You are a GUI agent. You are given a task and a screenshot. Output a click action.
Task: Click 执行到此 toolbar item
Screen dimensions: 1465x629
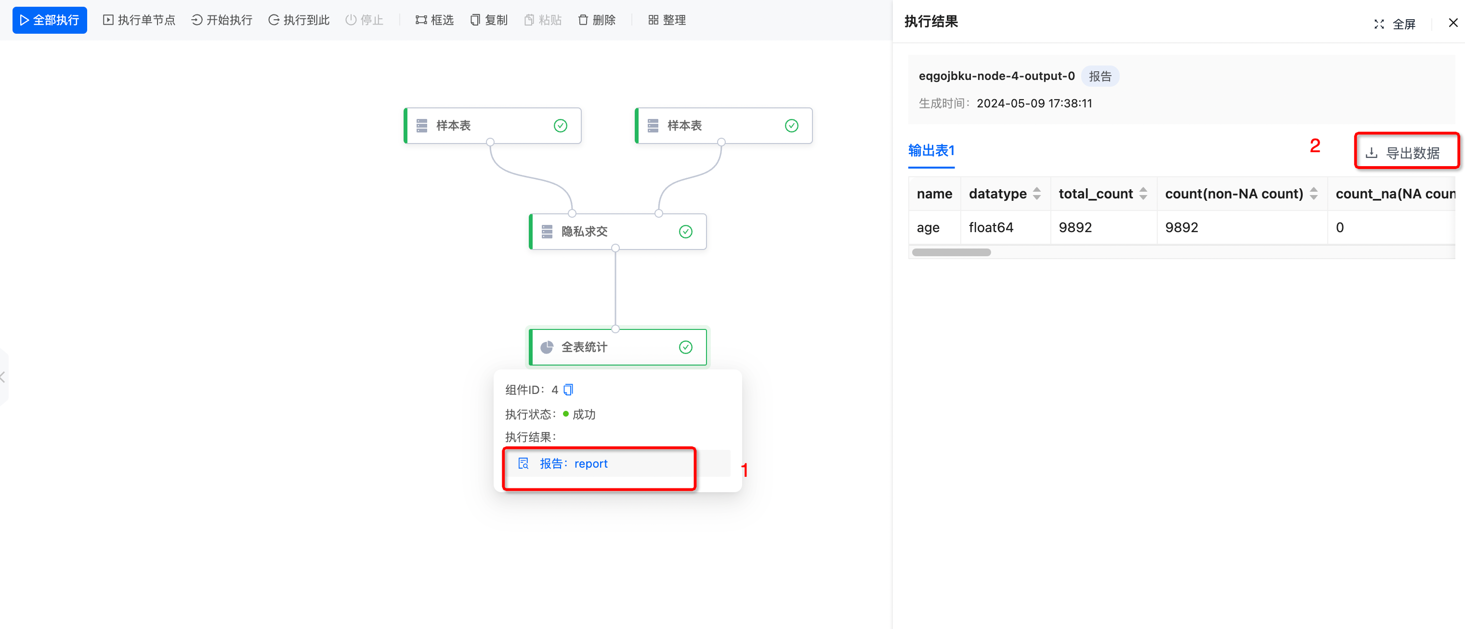299,21
